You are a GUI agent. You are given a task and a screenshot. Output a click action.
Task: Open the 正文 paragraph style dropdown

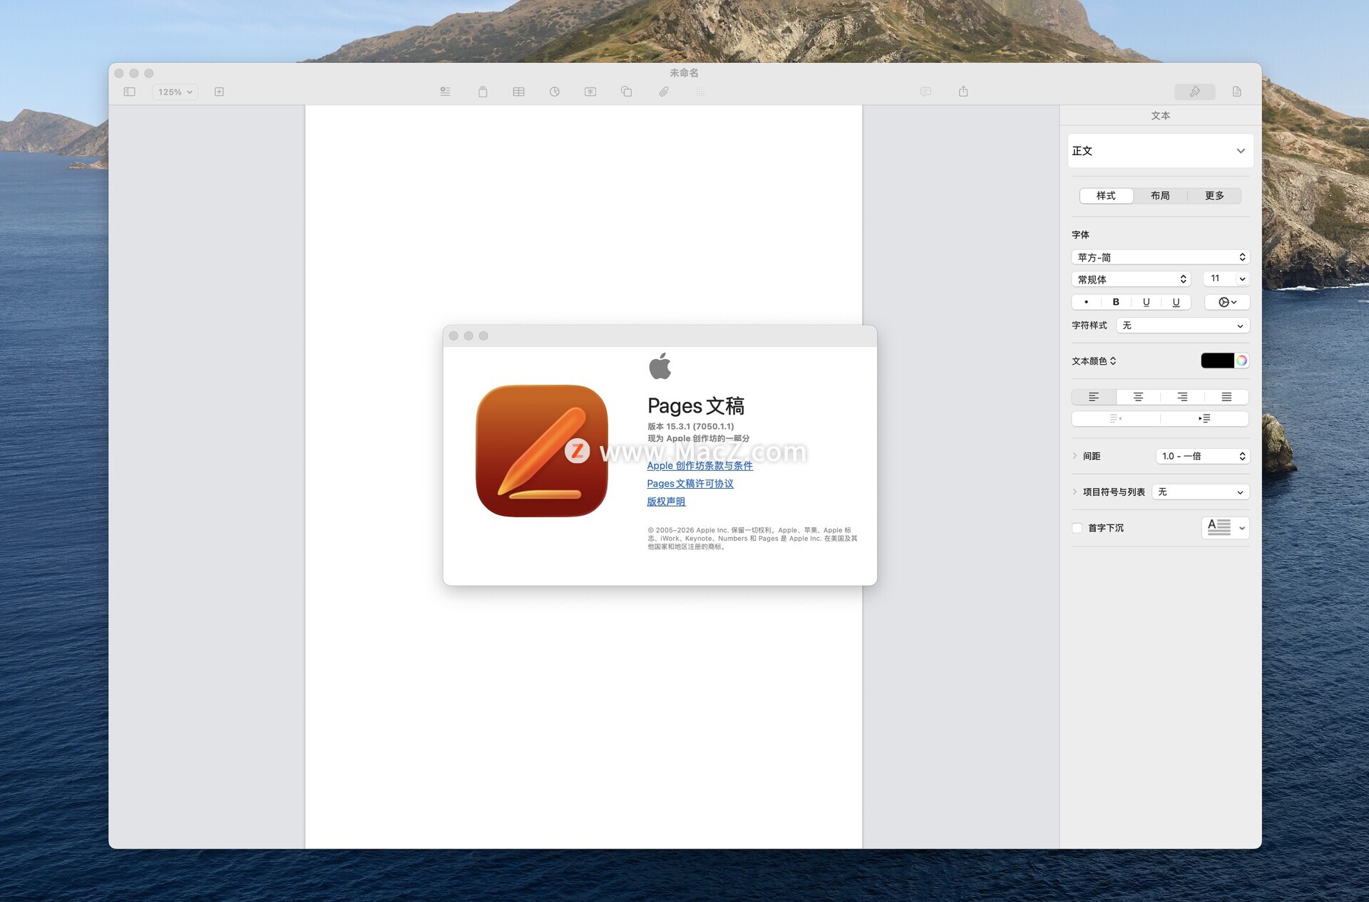click(x=1160, y=151)
